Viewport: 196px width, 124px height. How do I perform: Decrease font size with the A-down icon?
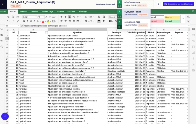[x=50, y=17]
